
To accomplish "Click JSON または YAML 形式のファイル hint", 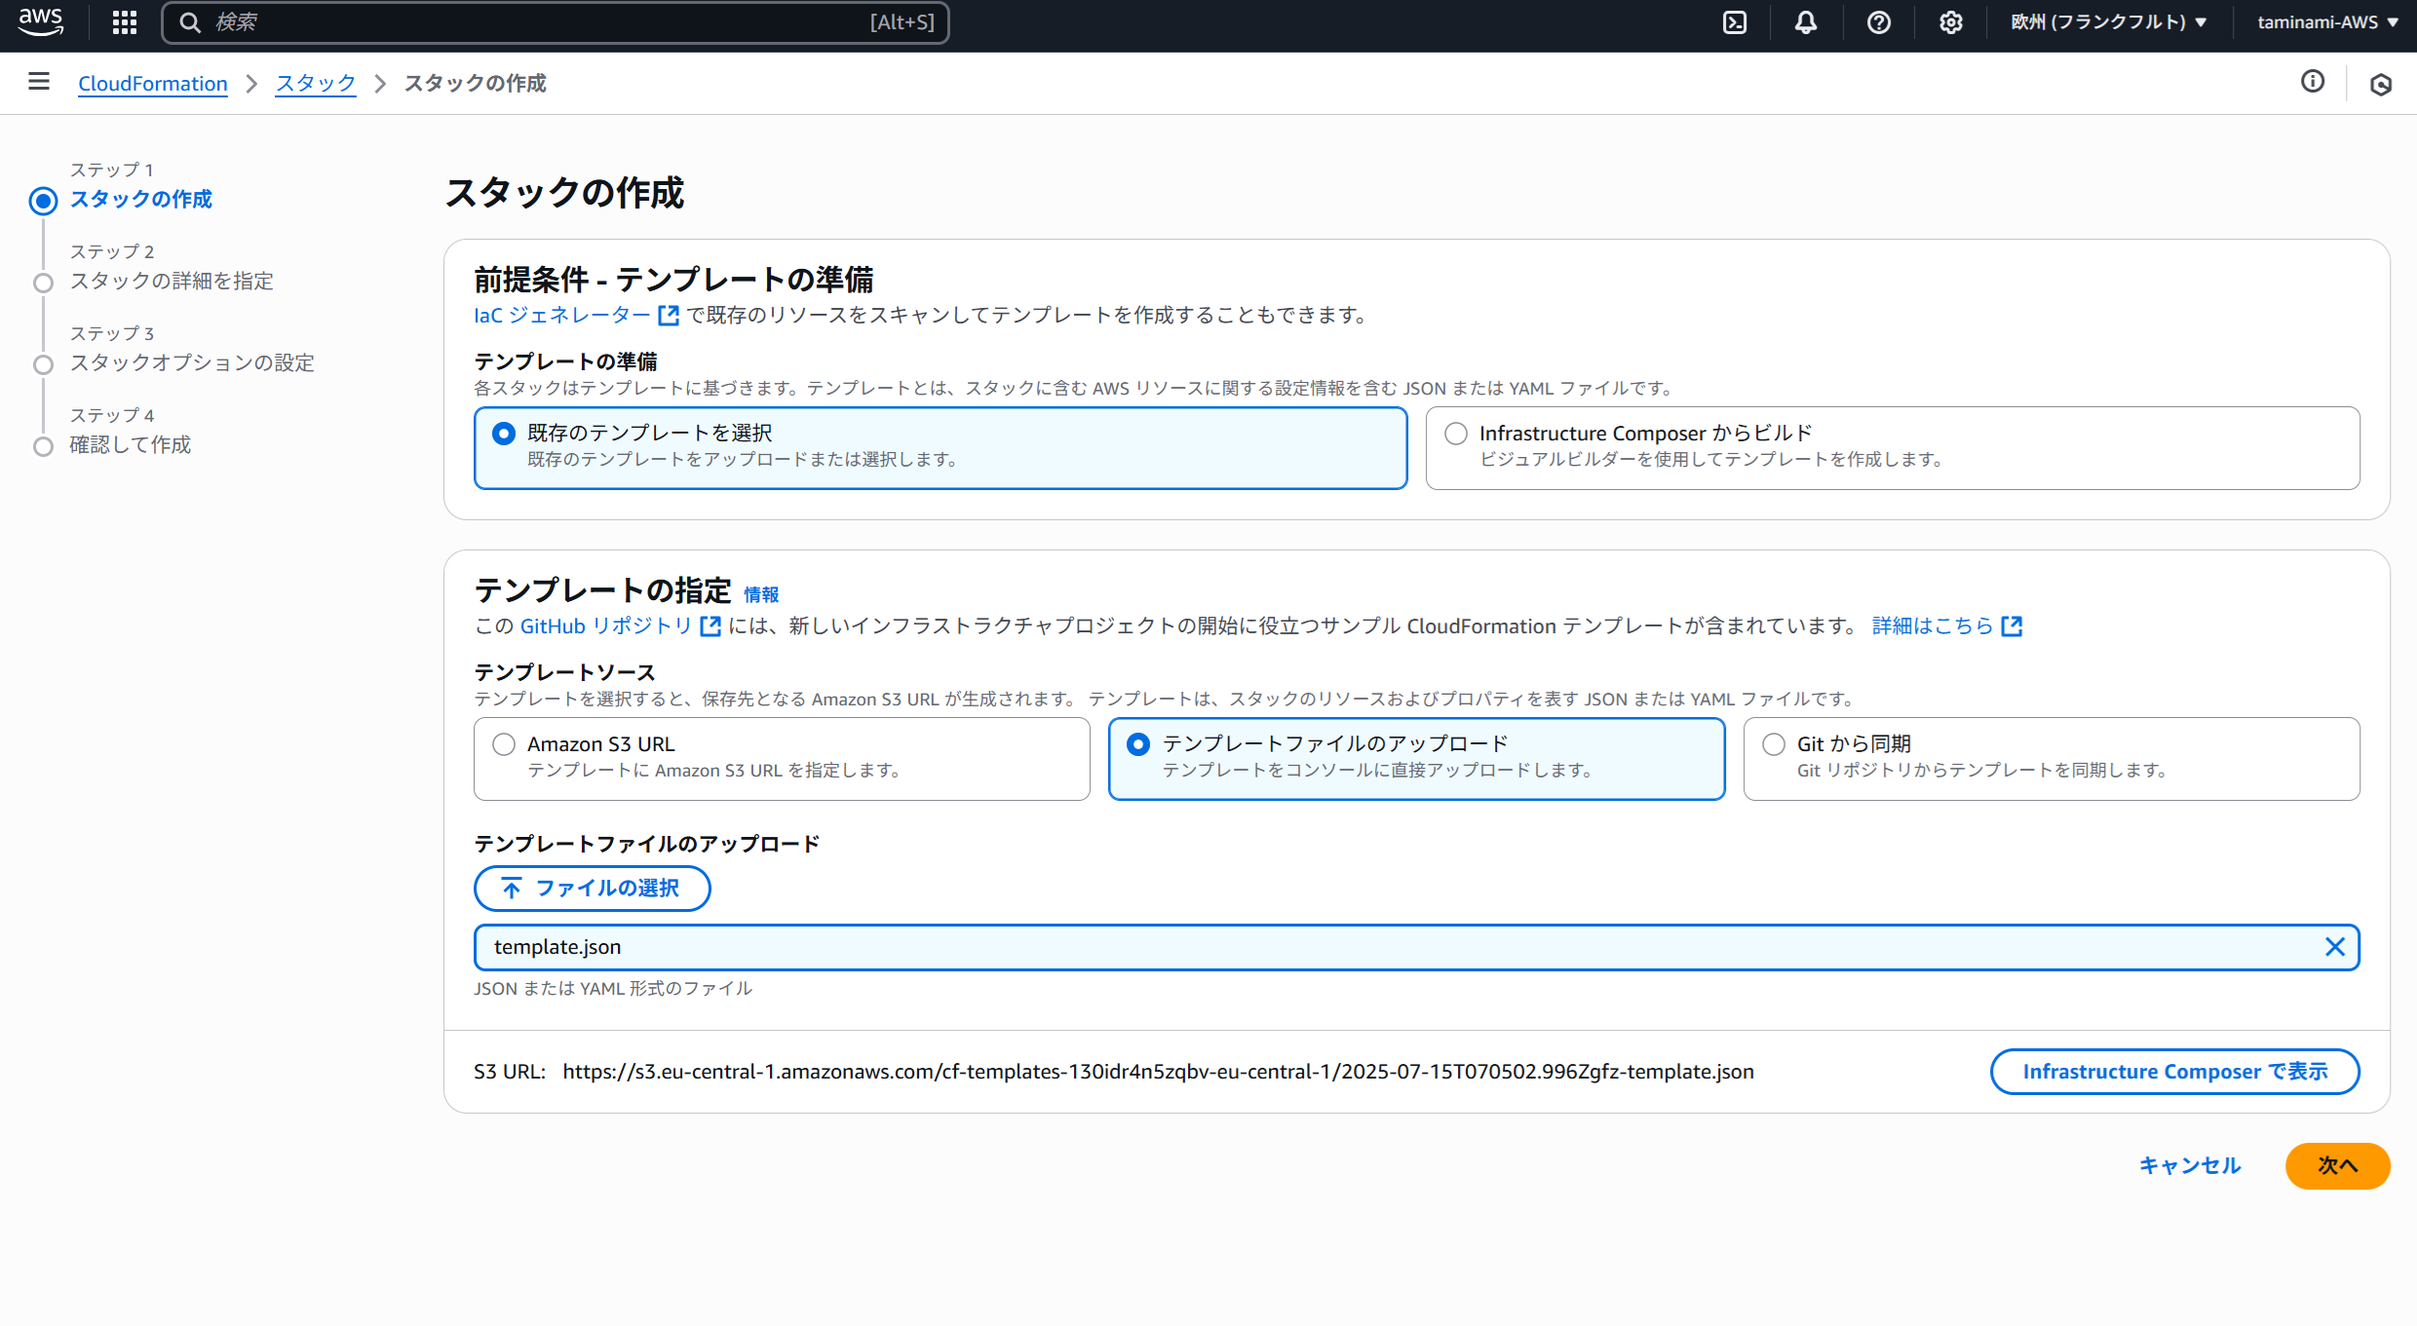I will [x=613, y=988].
